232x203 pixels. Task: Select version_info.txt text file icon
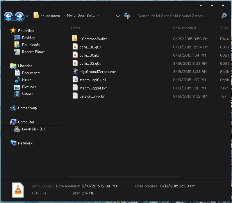75,96
